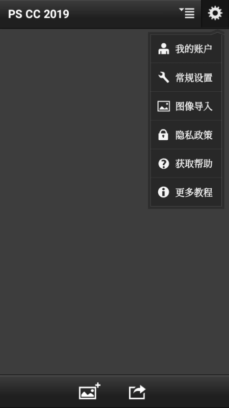Open 我的账户 menu entry

click(186, 48)
